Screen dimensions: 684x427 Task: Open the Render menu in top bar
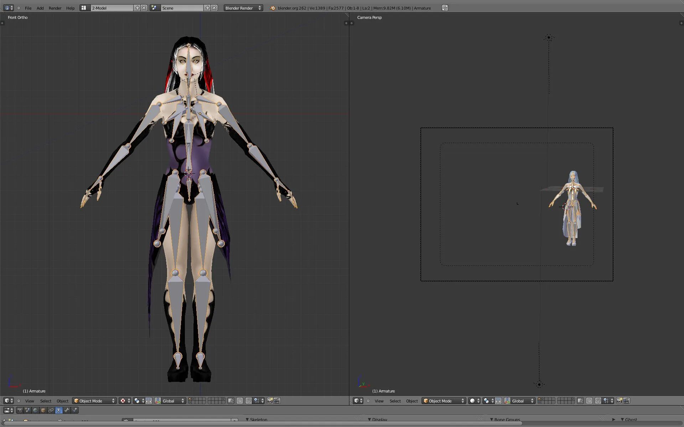point(55,8)
